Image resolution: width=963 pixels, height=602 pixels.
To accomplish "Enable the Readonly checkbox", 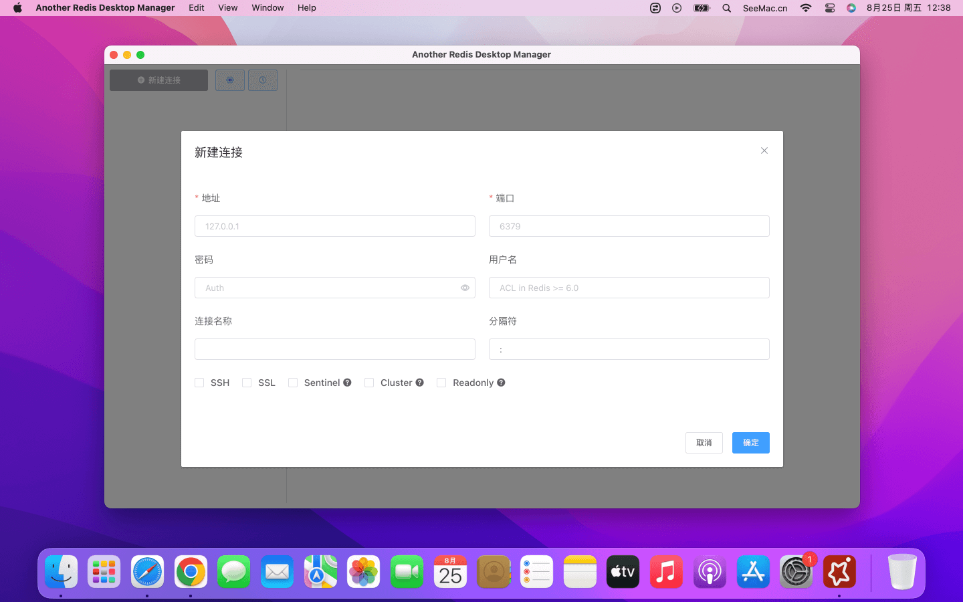I will point(441,383).
